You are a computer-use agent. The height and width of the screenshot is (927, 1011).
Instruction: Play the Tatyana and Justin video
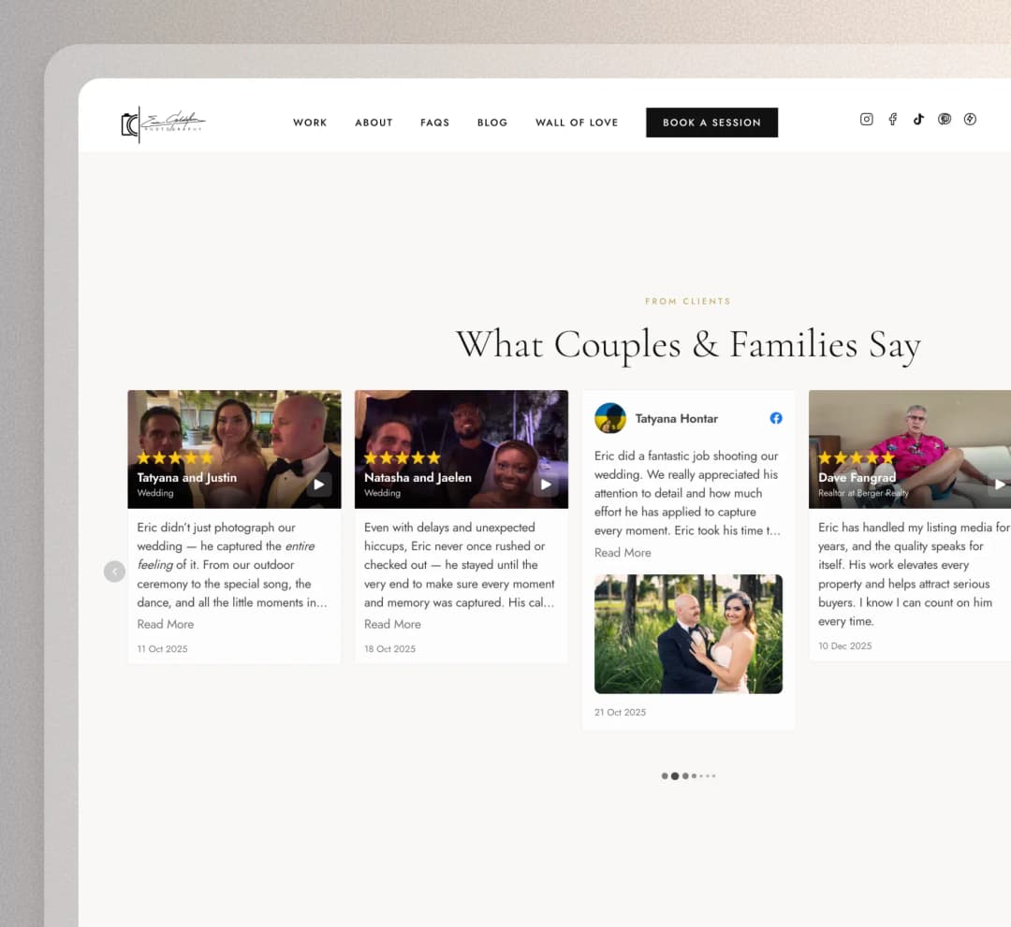click(x=319, y=485)
